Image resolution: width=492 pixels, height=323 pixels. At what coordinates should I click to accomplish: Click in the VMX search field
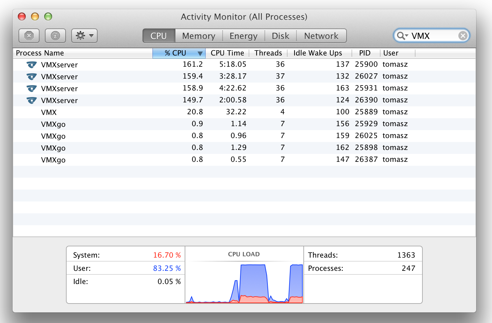pos(431,36)
